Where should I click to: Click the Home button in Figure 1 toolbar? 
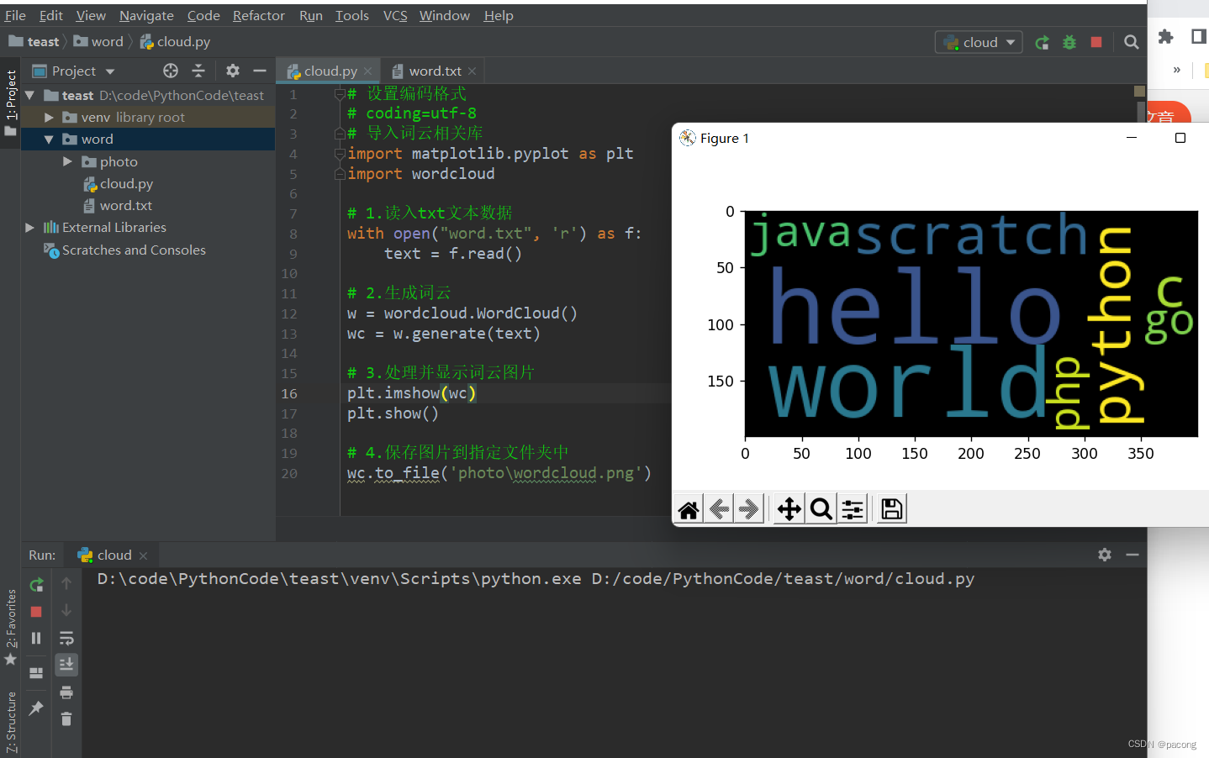tap(689, 509)
